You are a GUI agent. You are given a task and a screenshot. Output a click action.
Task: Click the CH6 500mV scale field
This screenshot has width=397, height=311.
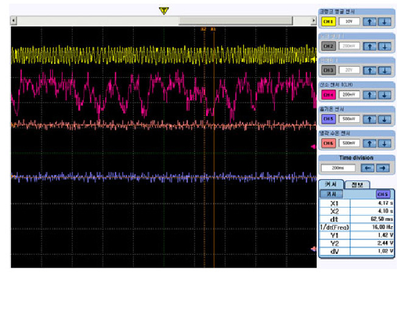pos(349,143)
